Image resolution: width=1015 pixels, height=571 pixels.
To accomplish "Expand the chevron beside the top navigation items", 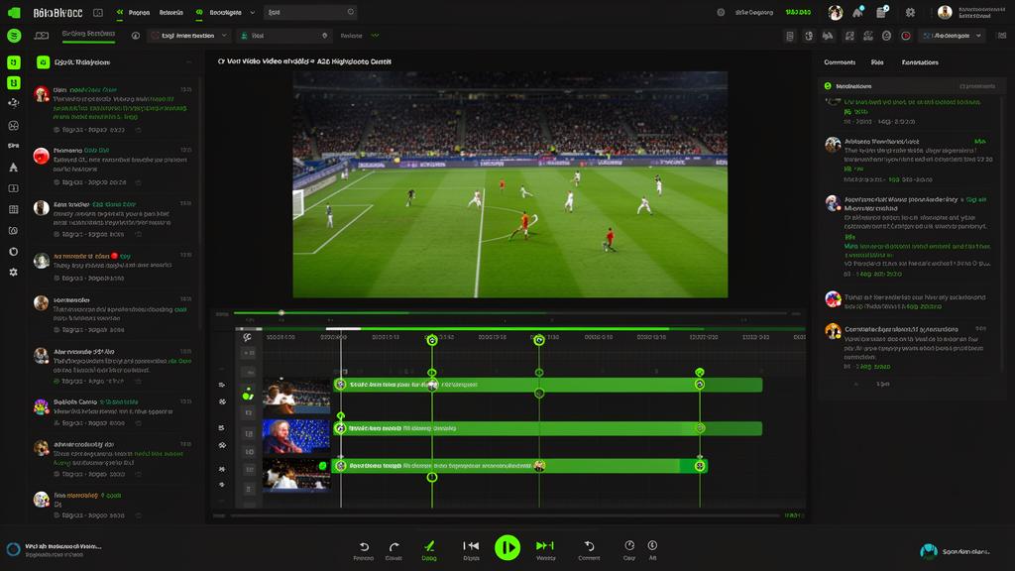I will click(x=253, y=12).
